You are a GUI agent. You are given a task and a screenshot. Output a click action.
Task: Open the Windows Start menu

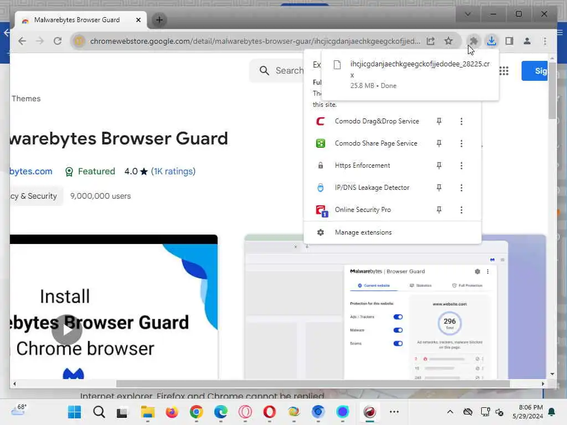tap(75, 412)
